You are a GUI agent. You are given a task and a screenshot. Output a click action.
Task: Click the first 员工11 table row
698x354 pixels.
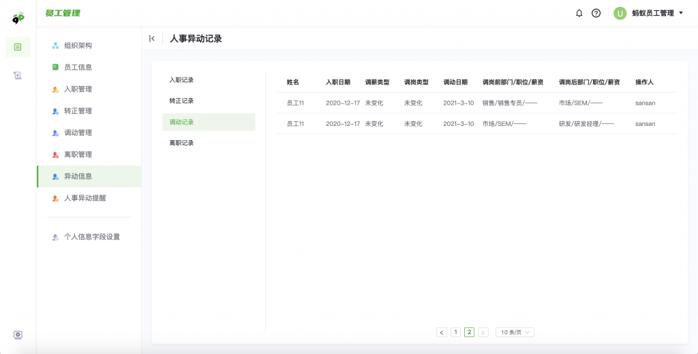point(294,103)
